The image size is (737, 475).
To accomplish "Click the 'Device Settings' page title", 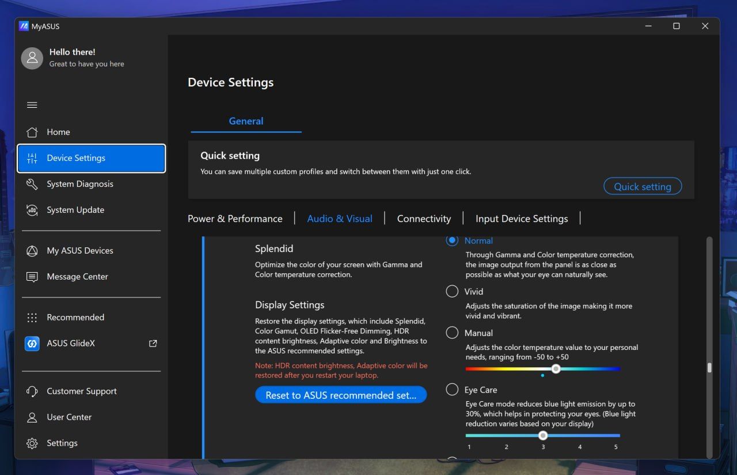I will coord(230,82).
